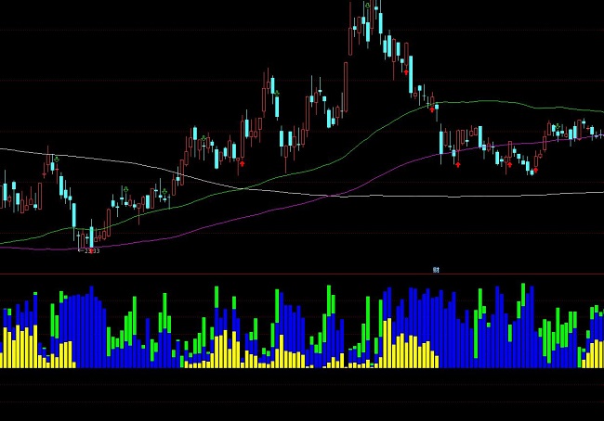
Task: Click the leftmost yellow bar in indicator panel
Action: [2, 350]
